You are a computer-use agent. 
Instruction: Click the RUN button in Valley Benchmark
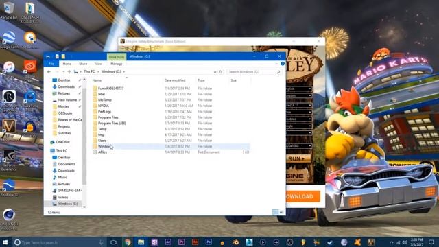(298, 158)
